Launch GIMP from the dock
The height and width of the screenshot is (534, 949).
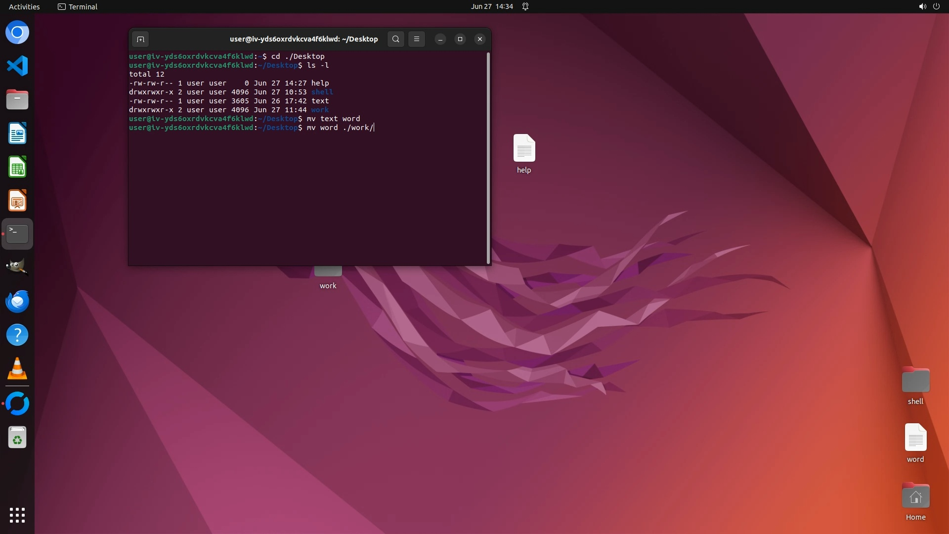[x=17, y=267]
